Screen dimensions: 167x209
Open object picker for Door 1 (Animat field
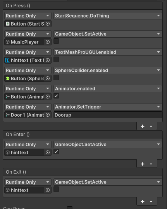[48, 115]
